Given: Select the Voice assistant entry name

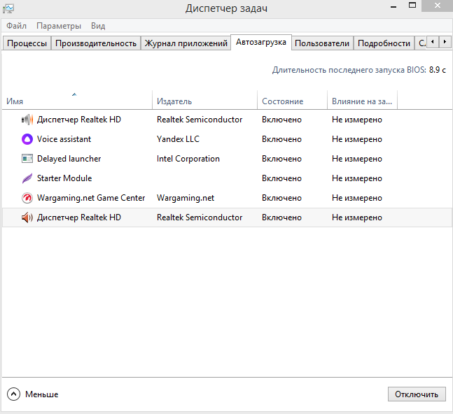Looking at the screenshot, I should pos(64,139).
